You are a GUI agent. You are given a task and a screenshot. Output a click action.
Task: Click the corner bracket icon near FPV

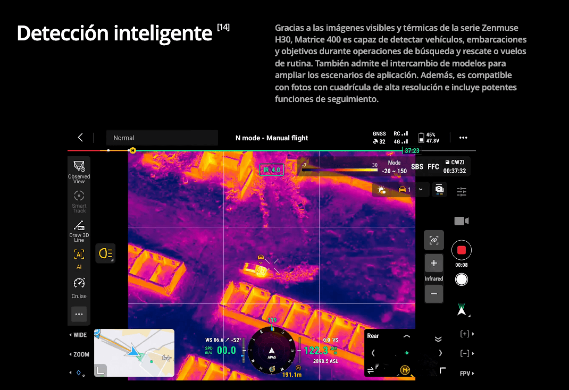(x=443, y=370)
